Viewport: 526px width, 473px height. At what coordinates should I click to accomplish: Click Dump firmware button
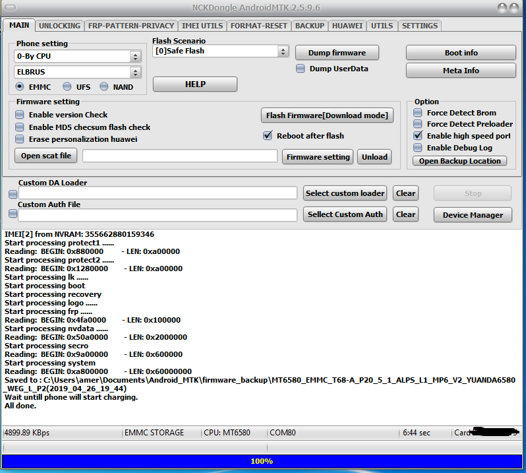pos(337,53)
